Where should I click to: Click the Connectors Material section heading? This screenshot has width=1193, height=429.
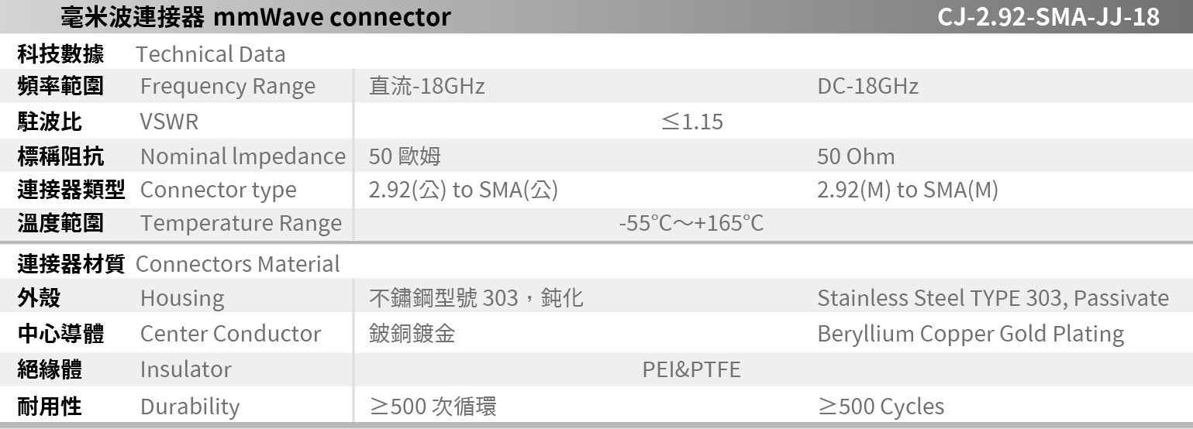[237, 264]
